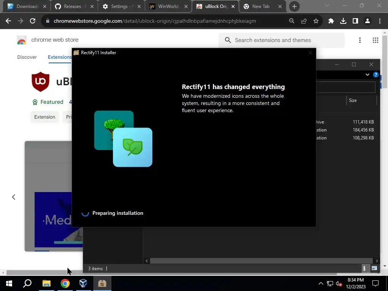Click the Chrome address bar URL
The height and width of the screenshot is (291, 388).
[x=155, y=21]
